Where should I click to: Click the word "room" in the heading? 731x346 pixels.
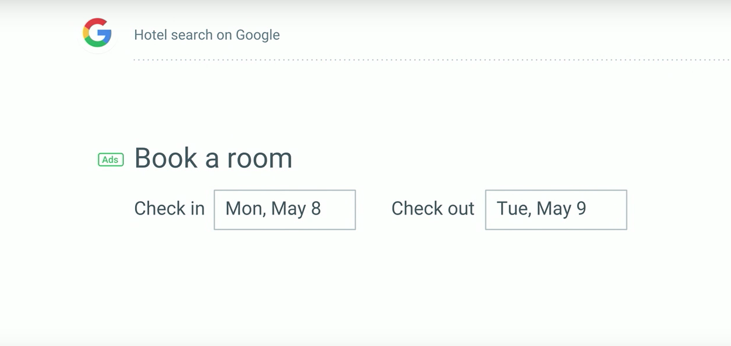click(x=259, y=159)
